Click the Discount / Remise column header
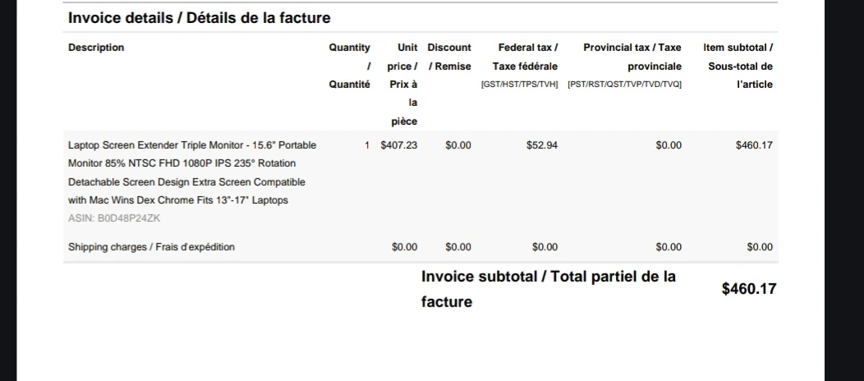The image size is (864, 381). point(449,57)
